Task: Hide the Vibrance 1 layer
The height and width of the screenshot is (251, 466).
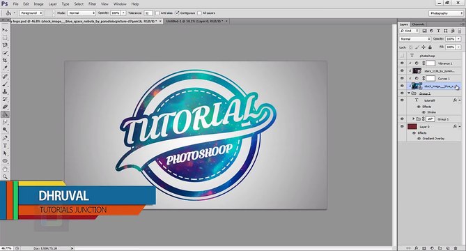Action: tap(402, 63)
